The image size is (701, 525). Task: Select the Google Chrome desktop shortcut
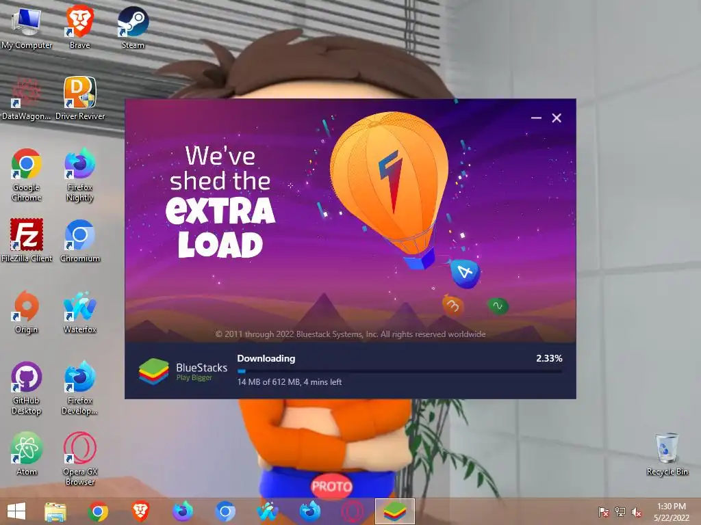[27, 175]
